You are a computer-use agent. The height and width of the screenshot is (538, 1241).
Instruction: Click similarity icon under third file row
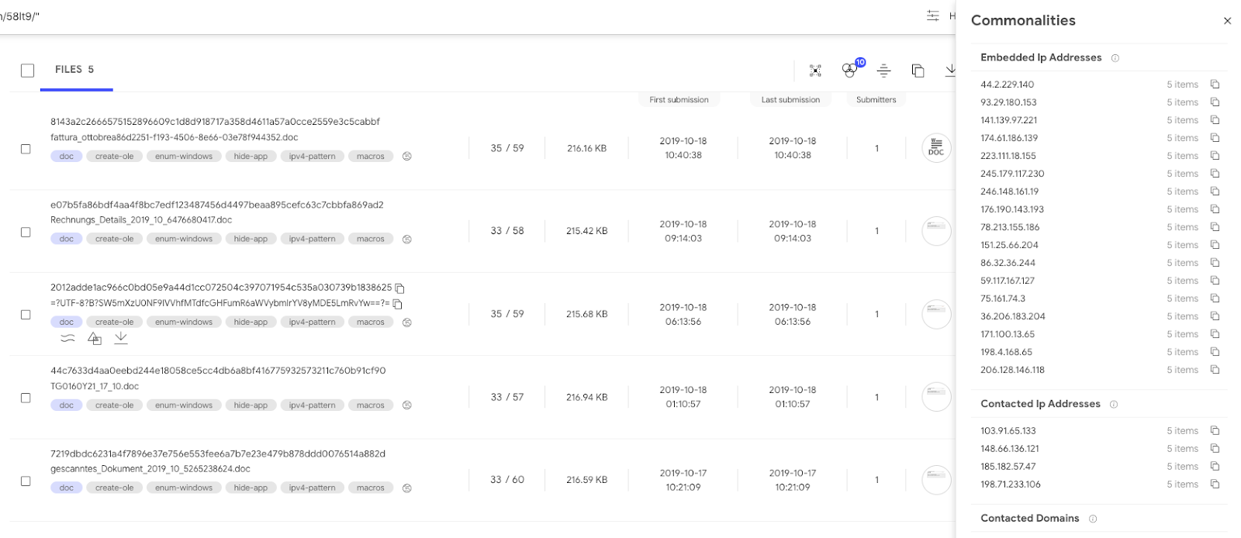pos(68,338)
